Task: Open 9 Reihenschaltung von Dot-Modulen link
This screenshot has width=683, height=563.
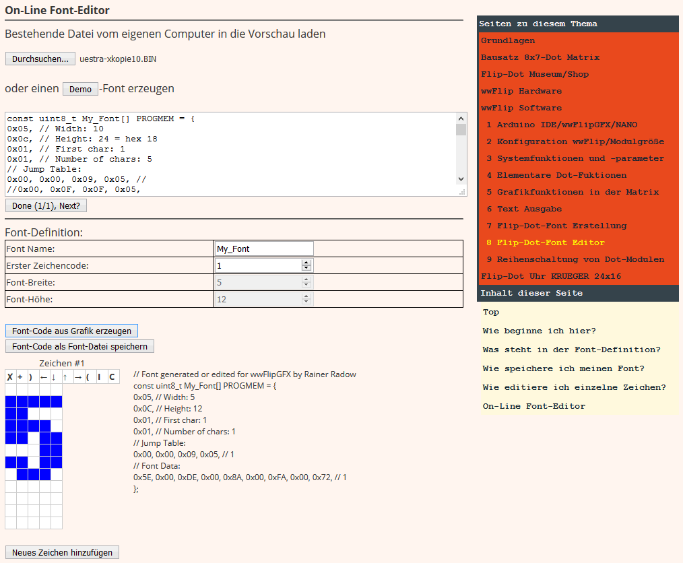Action: (575, 259)
